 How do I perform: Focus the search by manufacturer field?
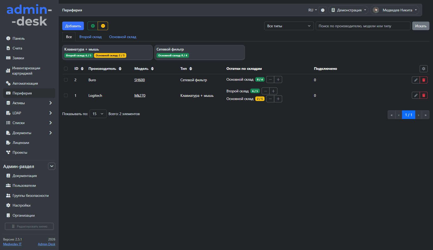pyautogui.click(x=363, y=26)
